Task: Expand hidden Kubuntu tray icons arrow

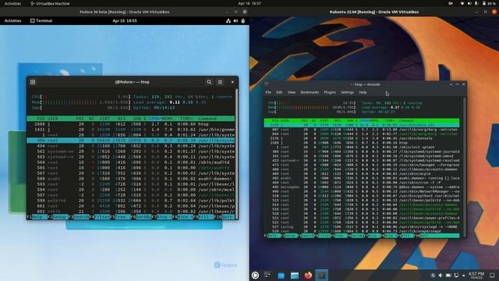Action: pos(463,276)
